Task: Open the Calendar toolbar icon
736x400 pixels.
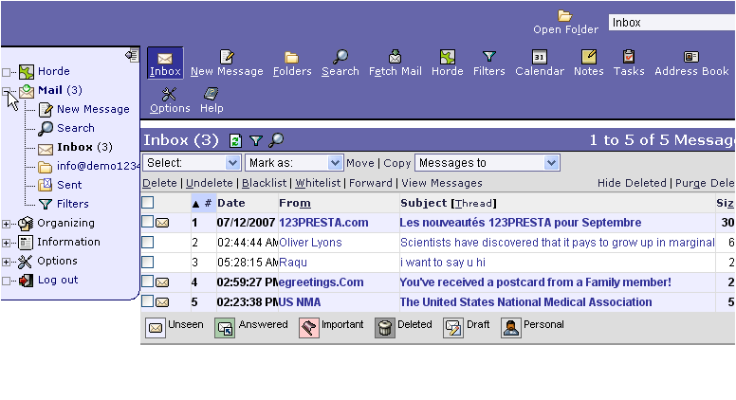Action: point(539,58)
